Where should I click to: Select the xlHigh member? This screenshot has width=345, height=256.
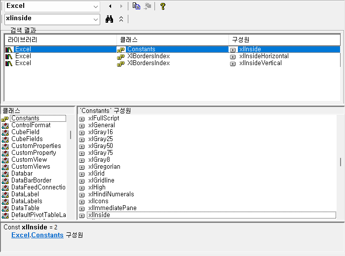[x=97, y=187]
